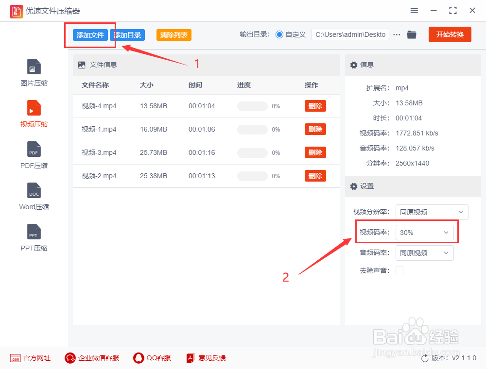The width and height of the screenshot is (486, 369).
Task: Delete 视频-2.mp4 from the list
Action: 315,176
